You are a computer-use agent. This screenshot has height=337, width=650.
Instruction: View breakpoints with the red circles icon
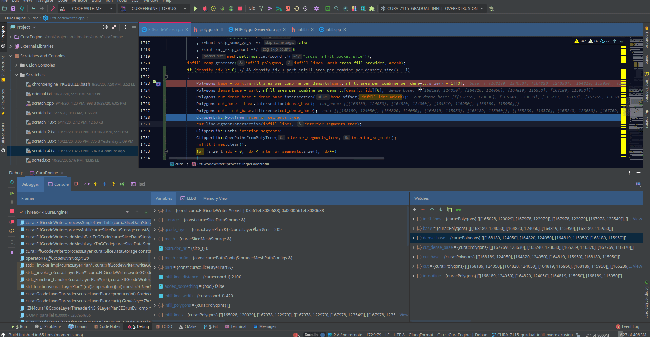pyautogui.click(x=12, y=222)
